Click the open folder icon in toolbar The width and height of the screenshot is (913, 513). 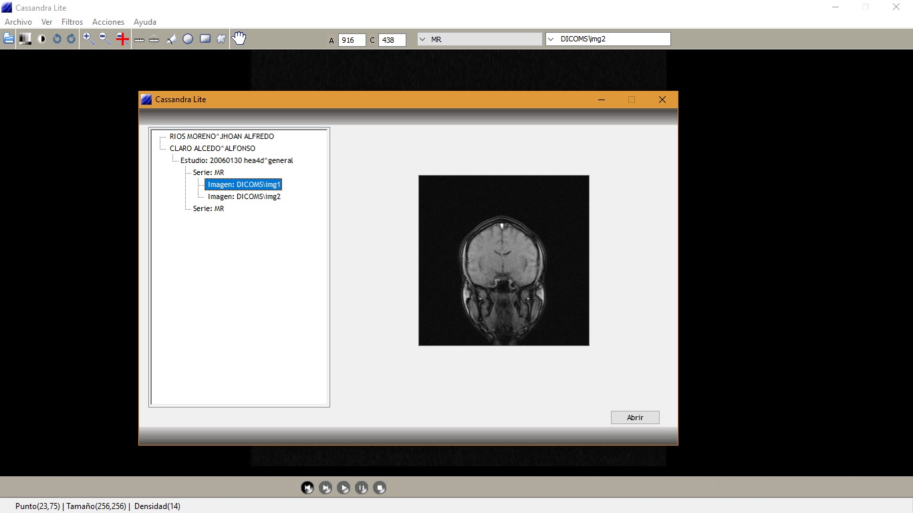(9, 39)
